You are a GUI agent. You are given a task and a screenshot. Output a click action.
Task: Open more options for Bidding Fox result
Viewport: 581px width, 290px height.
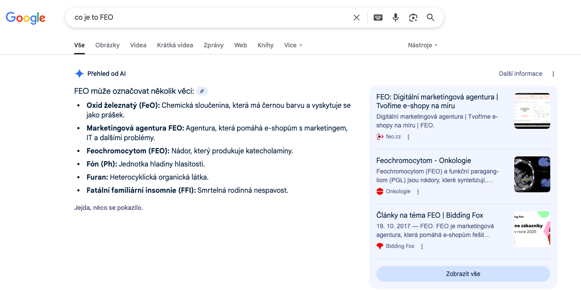point(422,247)
